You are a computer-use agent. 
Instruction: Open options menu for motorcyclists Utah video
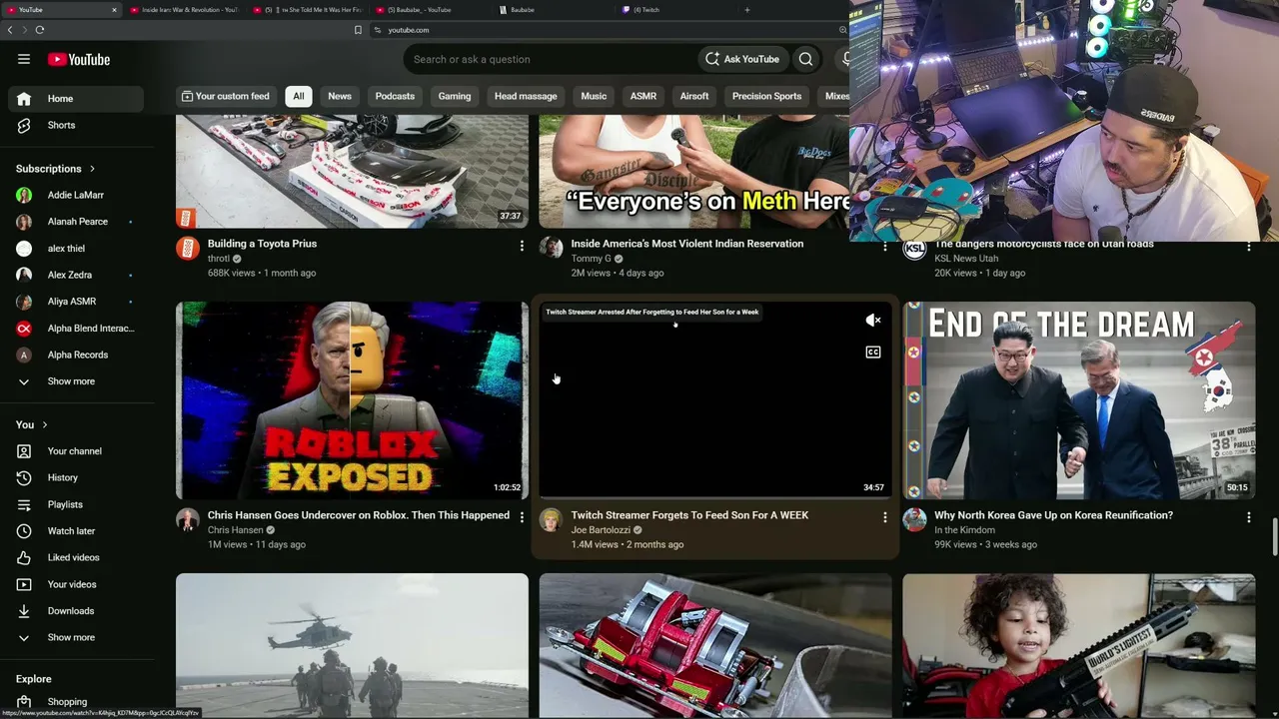coord(1248,246)
